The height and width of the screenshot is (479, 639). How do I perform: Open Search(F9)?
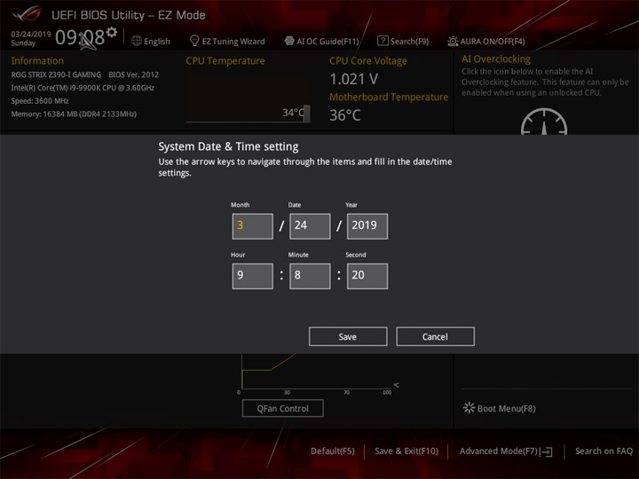click(x=409, y=41)
